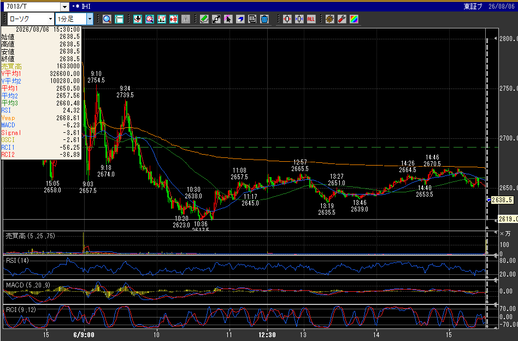This screenshot has width=518, height=341.
Task: Click the red wrench tools icon
Action: pos(342,19)
